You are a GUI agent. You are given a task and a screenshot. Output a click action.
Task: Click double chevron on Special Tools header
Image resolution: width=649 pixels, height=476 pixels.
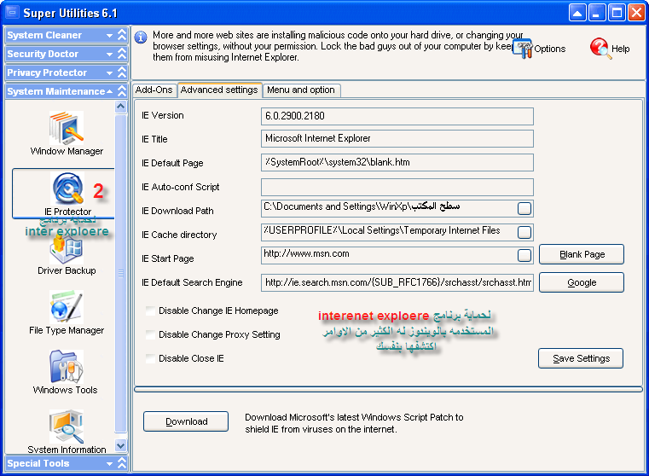click(122, 463)
